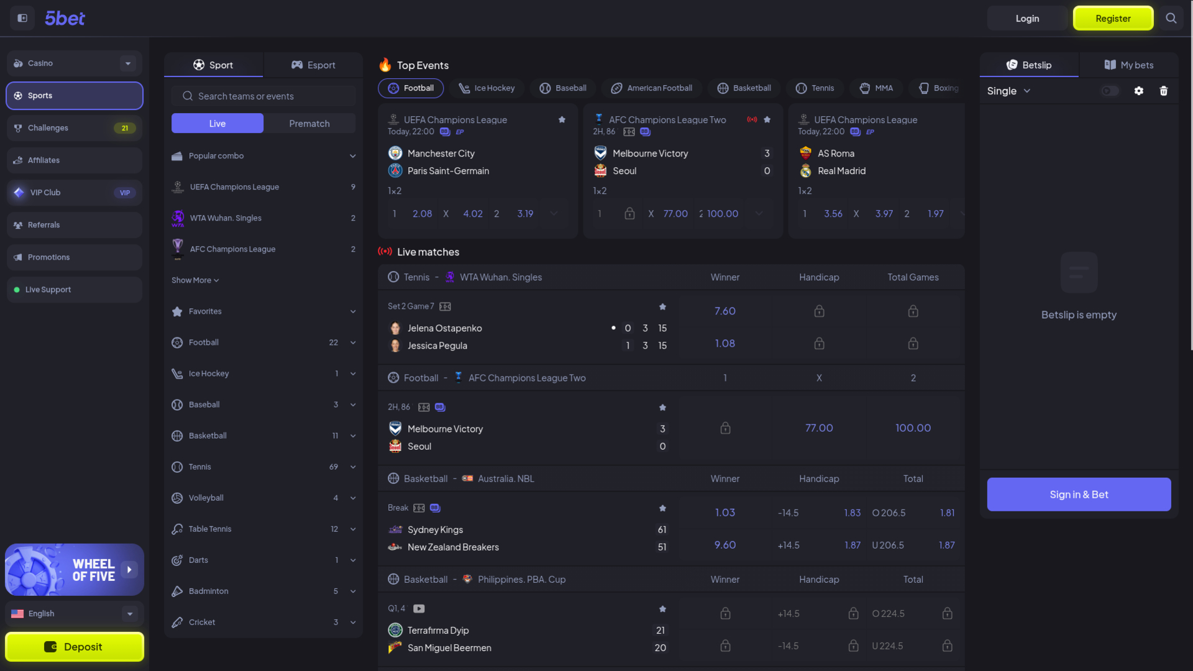
Task: Select the MMA top events filter
Action: point(876,88)
